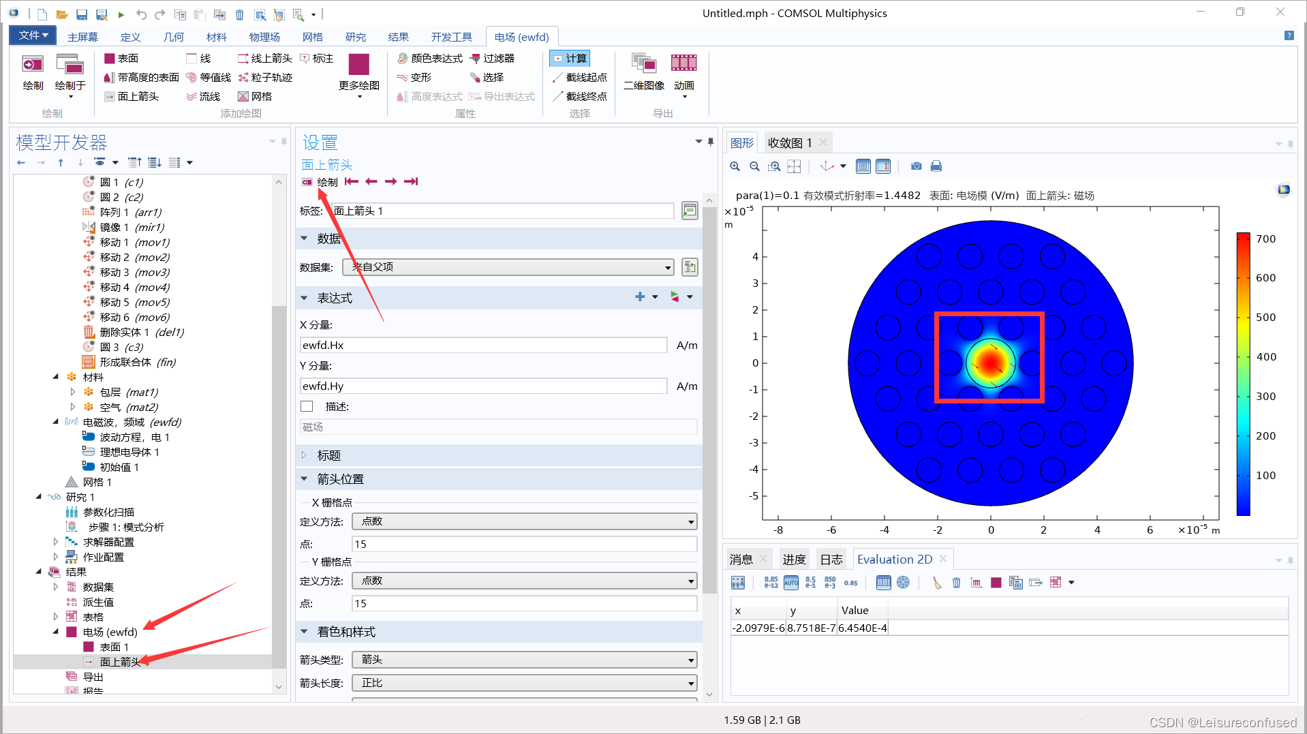Viewport: 1307px width, 734px height.
Task: Toggle the 计算 evaluate selection button
Action: (x=570, y=59)
